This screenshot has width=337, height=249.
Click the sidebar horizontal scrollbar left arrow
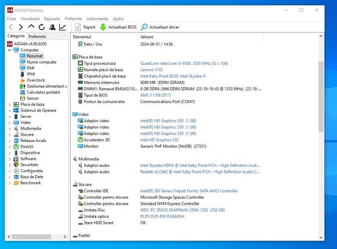(x=9, y=237)
